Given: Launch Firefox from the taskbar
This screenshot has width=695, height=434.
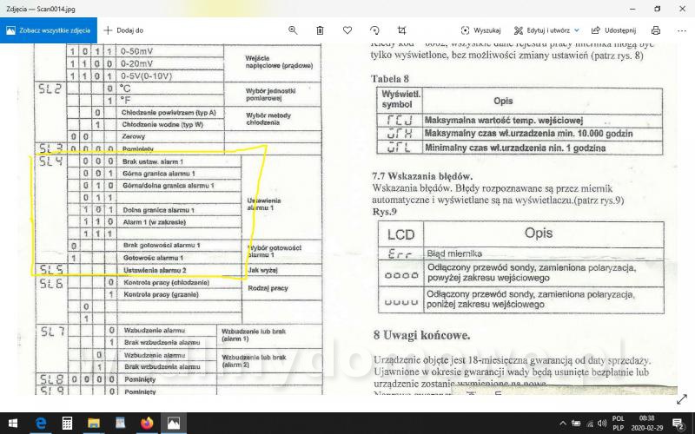Looking at the screenshot, I should pyautogui.click(x=147, y=424).
